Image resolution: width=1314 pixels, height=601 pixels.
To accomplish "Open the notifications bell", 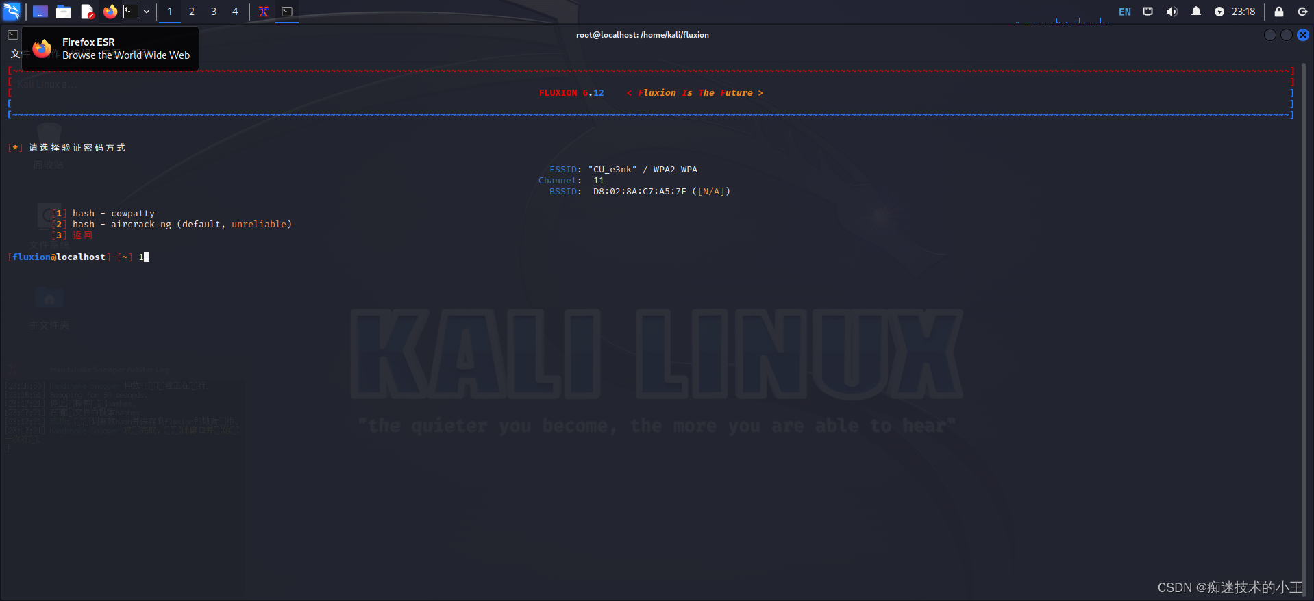I will tap(1196, 12).
